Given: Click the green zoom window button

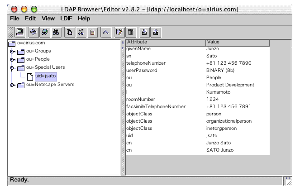Looking at the screenshot, I should point(34,9).
